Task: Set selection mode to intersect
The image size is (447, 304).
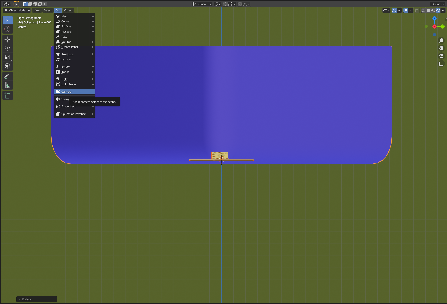Action: point(45,4)
